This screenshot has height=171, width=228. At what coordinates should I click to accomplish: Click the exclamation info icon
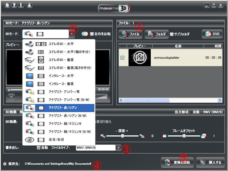[x=21, y=5]
